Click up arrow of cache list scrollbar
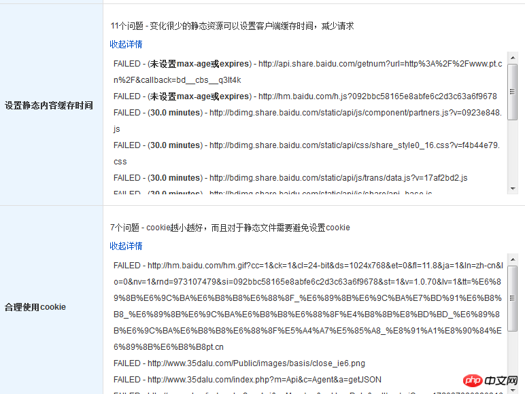Viewport: 525px width, 394px height. point(513,58)
